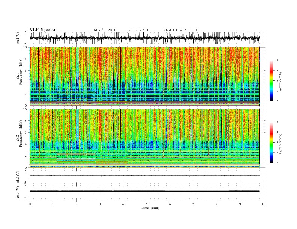
Task: Click the ch.1 voltage waveform trace panel
Action: click(x=147, y=38)
